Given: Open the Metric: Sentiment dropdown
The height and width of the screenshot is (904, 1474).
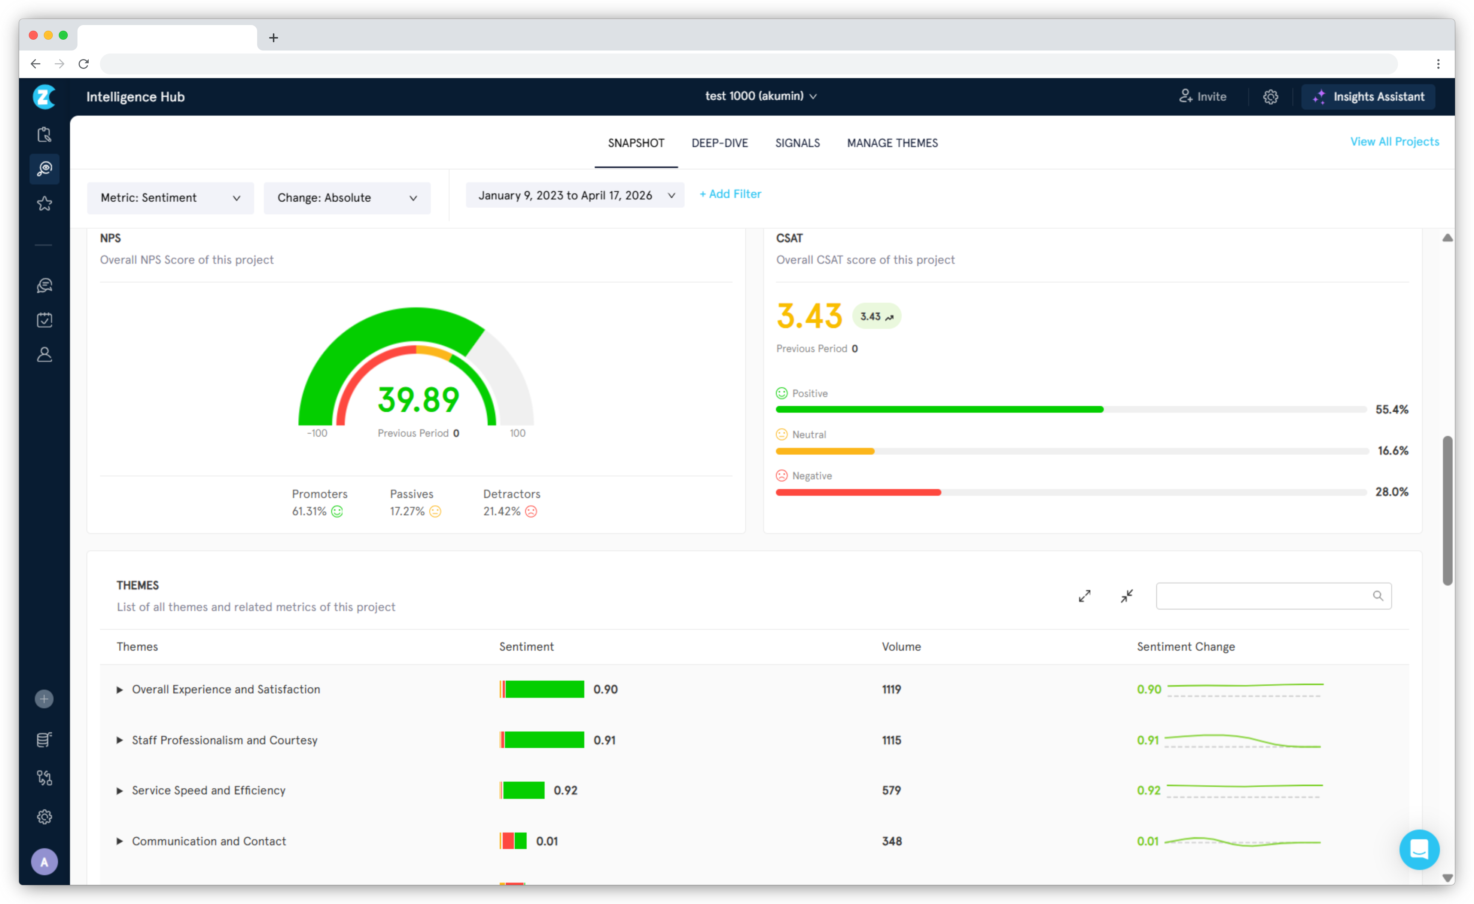Looking at the screenshot, I should (170, 198).
